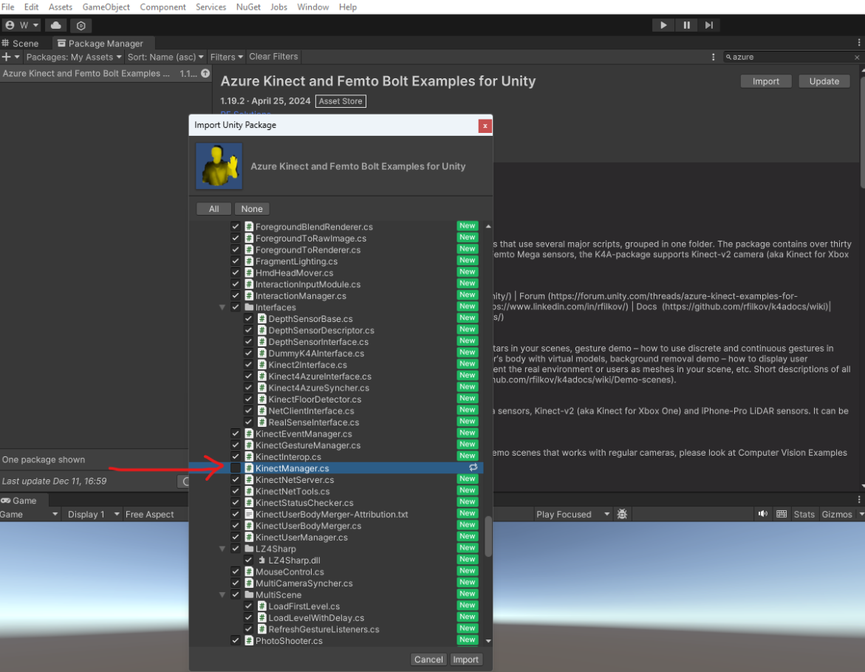Uncheck the Interfaces folder checkbox

[x=236, y=307]
